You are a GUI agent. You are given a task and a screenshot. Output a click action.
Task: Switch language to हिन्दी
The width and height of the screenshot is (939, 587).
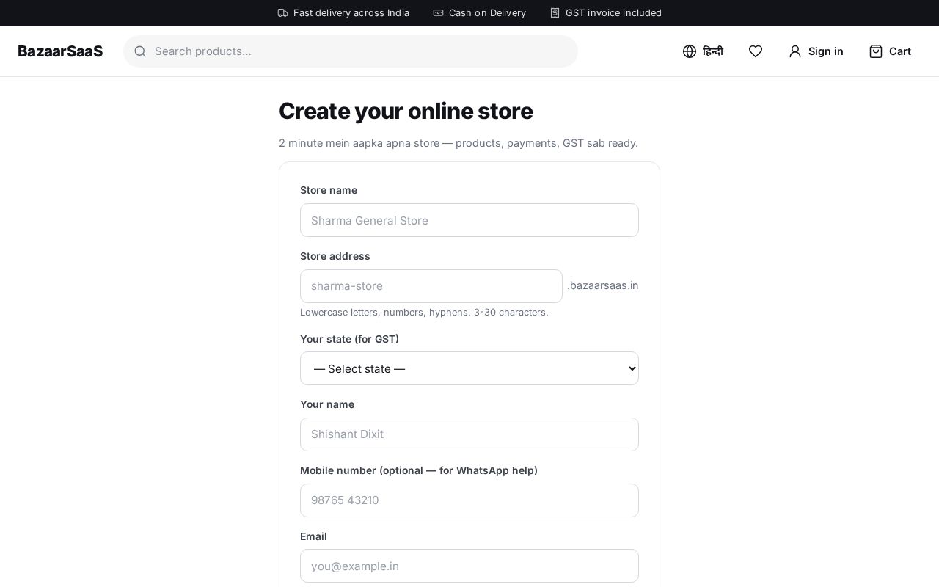(x=713, y=51)
